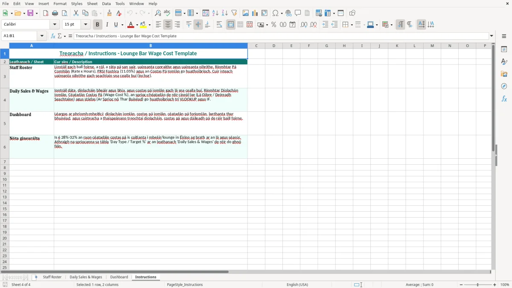The image size is (512, 288).
Task: Open sidebar Styles panel icon
Action: tap(504, 62)
